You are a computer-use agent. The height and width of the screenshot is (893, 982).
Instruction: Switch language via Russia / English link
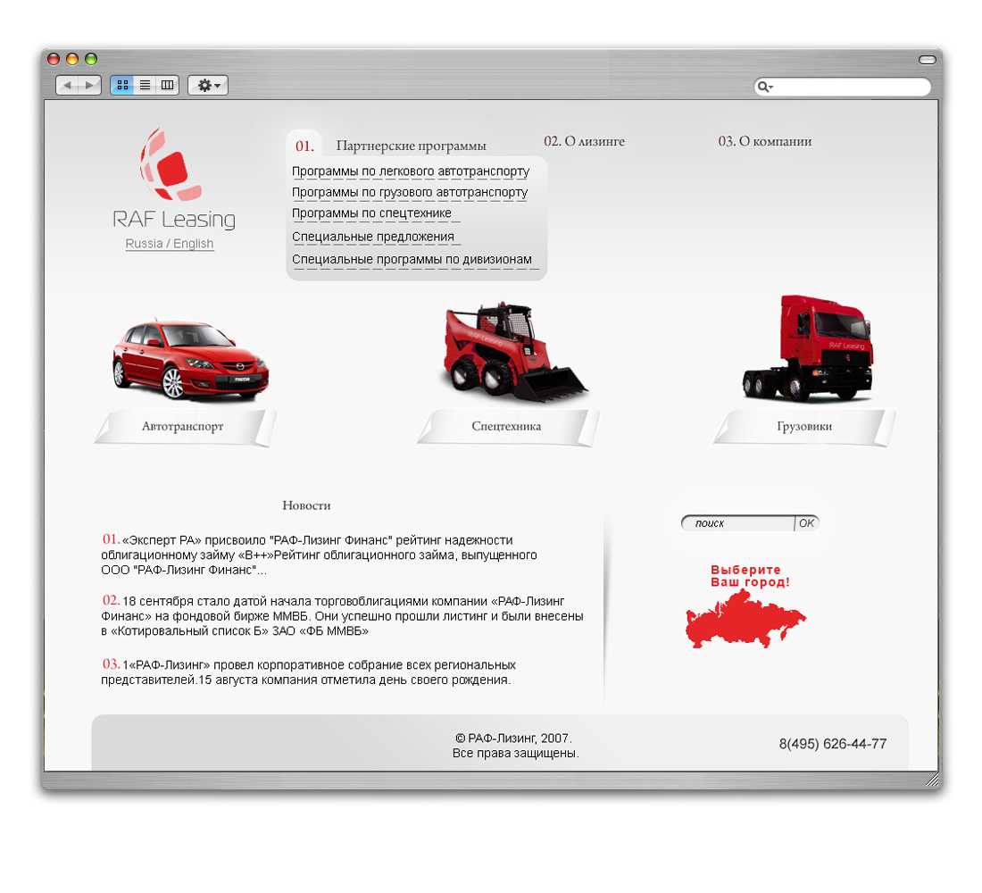(169, 244)
